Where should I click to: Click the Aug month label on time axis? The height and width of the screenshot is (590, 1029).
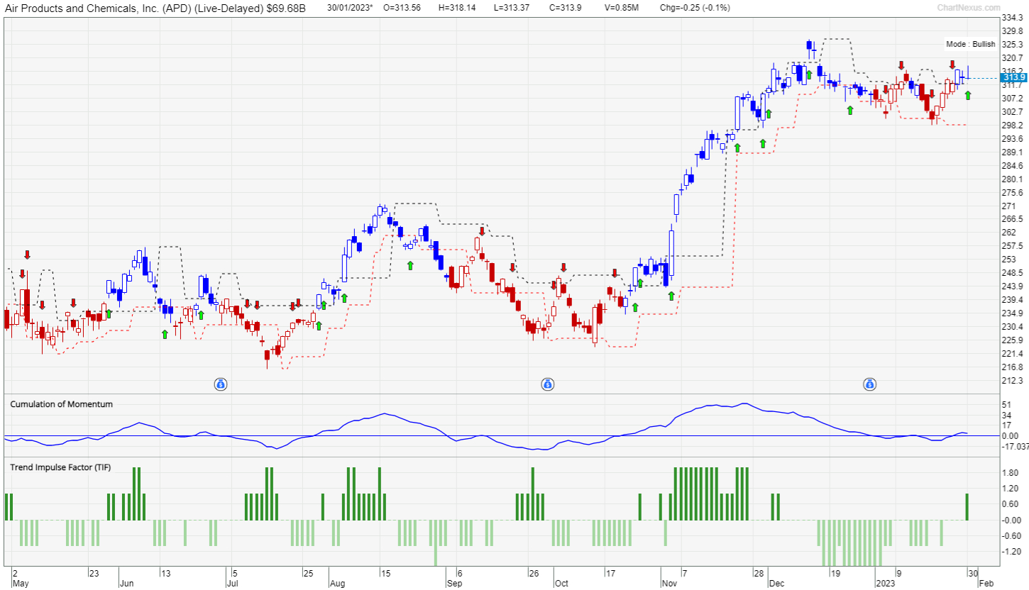click(x=337, y=584)
